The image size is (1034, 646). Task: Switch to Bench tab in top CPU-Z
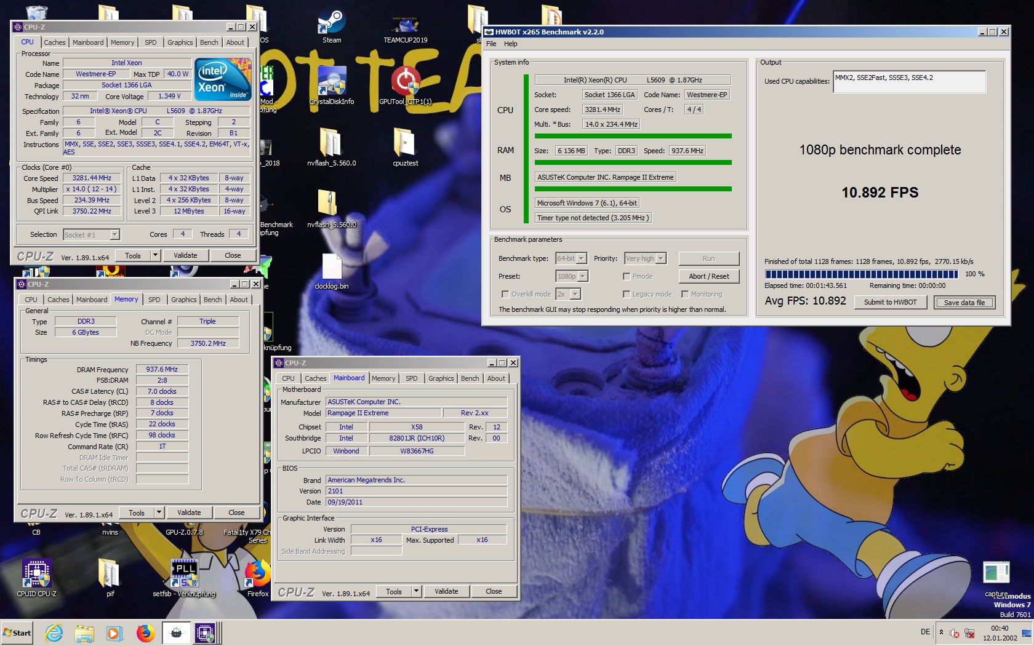tap(209, 42)
